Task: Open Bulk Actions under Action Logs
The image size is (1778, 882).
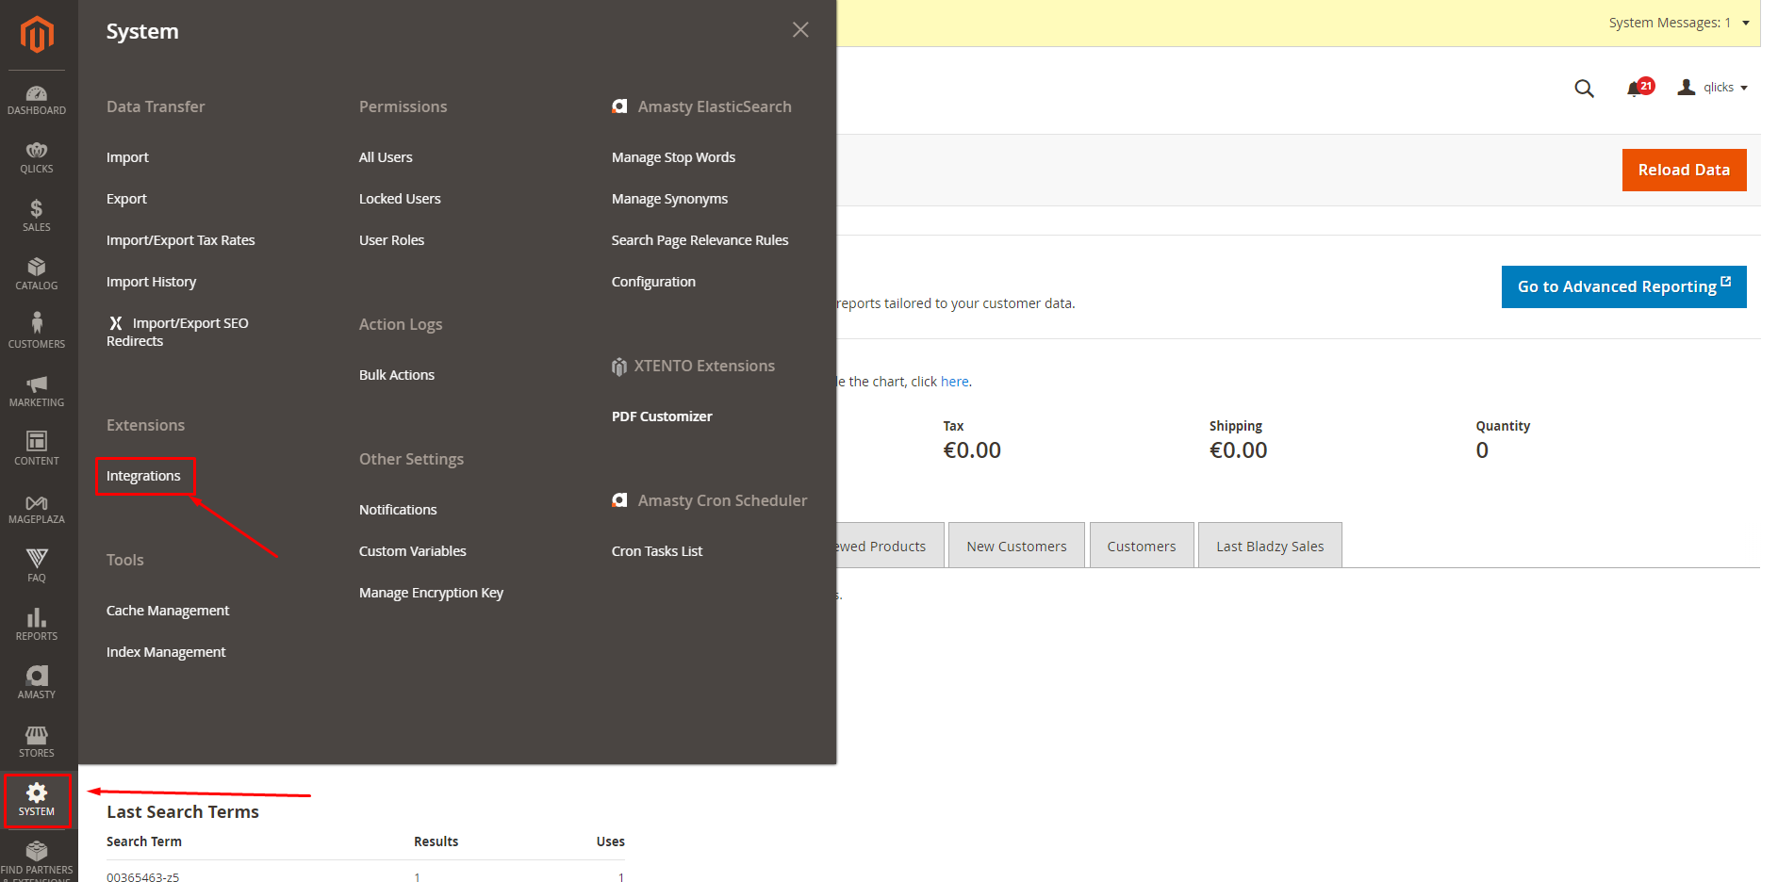Action: pyautogui.click(x=397, y=375)
